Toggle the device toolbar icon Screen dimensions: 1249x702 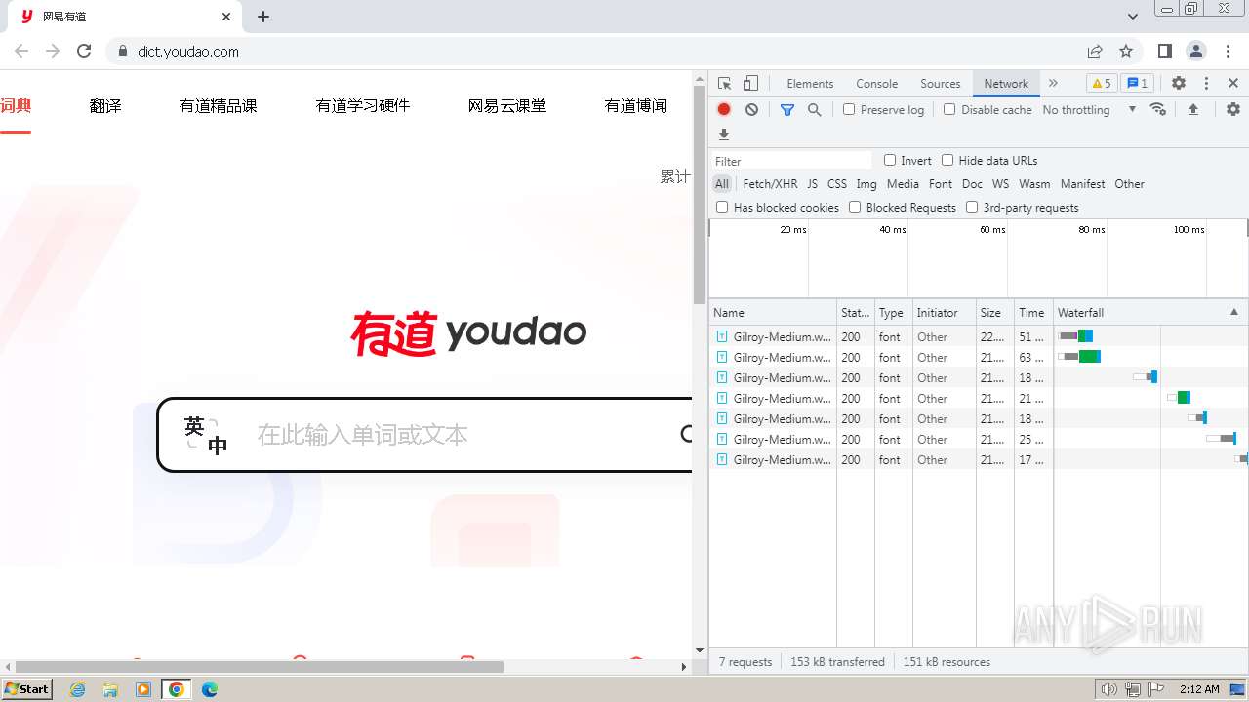tap(750, 84)
